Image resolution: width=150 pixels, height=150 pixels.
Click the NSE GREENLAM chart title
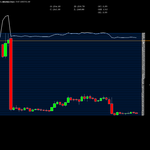23,2
